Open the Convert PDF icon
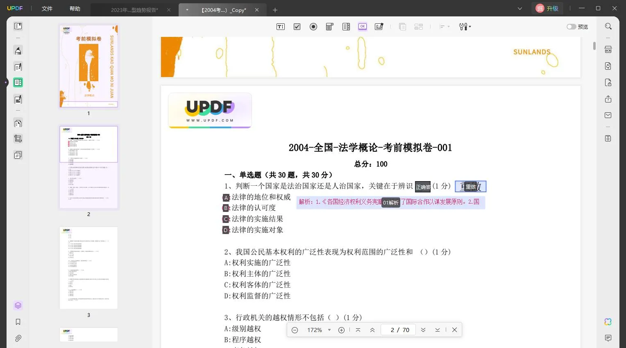This screenshot has width=626, height=348. 608,66
